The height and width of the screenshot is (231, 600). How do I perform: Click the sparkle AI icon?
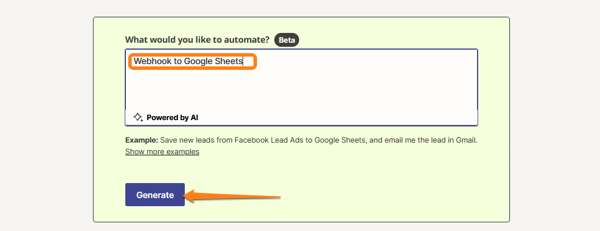click(138, 117)
